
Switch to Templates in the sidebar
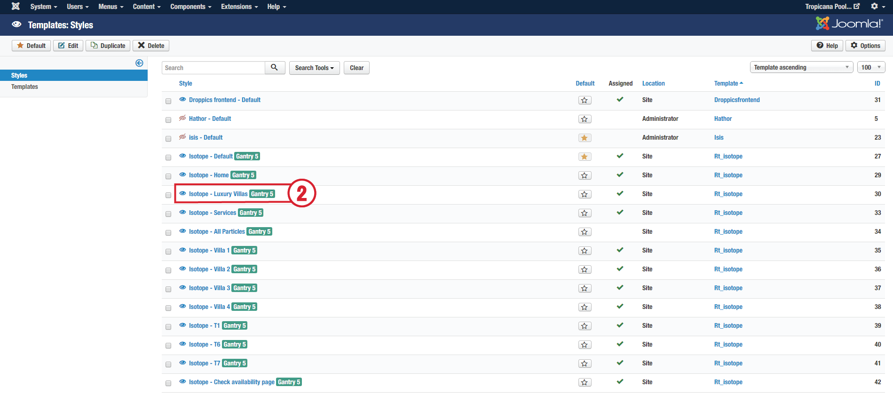coord(24,87)
